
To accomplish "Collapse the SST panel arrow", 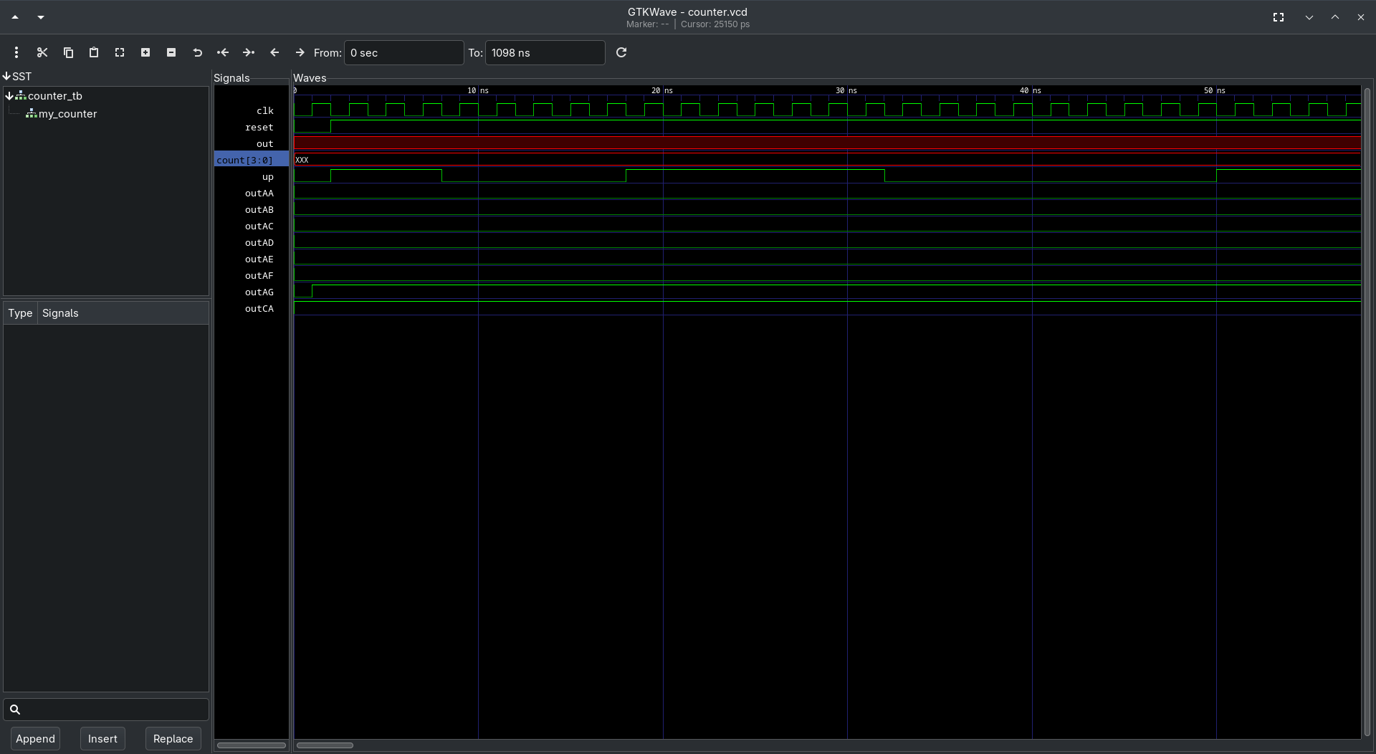I will 6,76.
